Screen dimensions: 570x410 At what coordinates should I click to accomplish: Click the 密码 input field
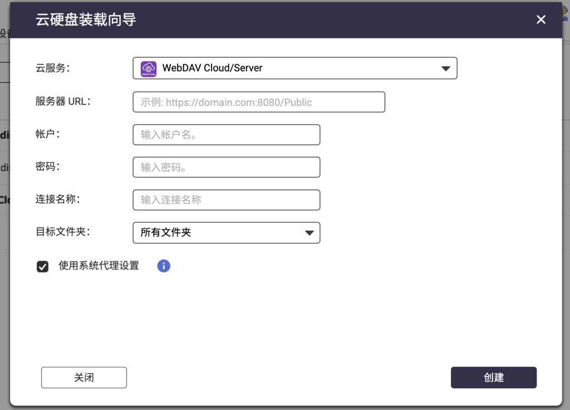227,167
